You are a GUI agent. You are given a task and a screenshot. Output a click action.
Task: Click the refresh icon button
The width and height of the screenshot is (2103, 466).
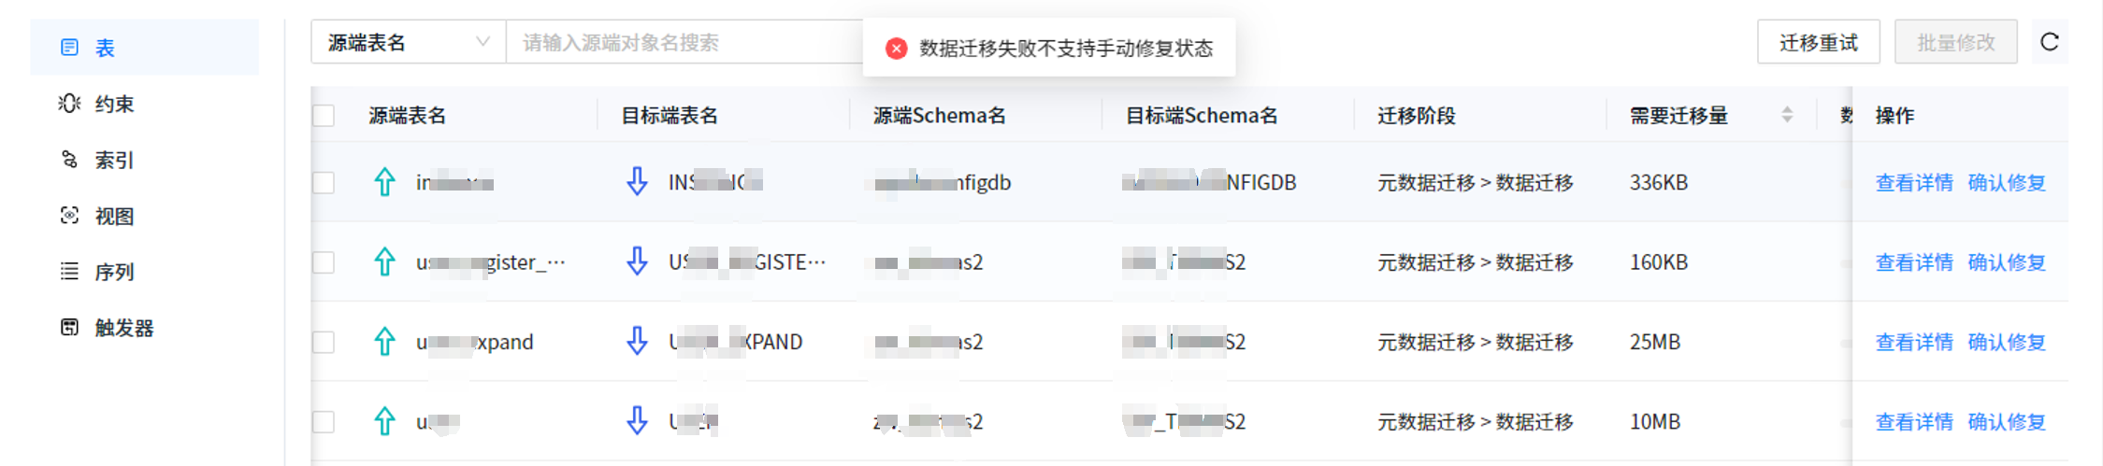pos(2049,42)
